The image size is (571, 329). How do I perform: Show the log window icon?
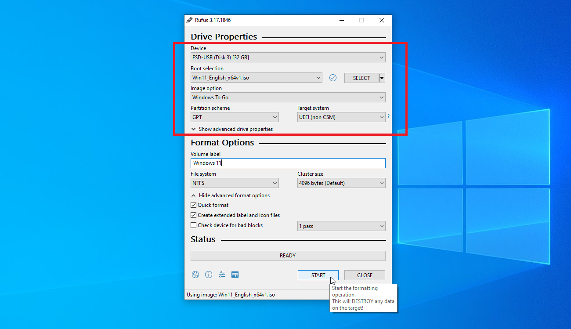(x=235, y=275)
